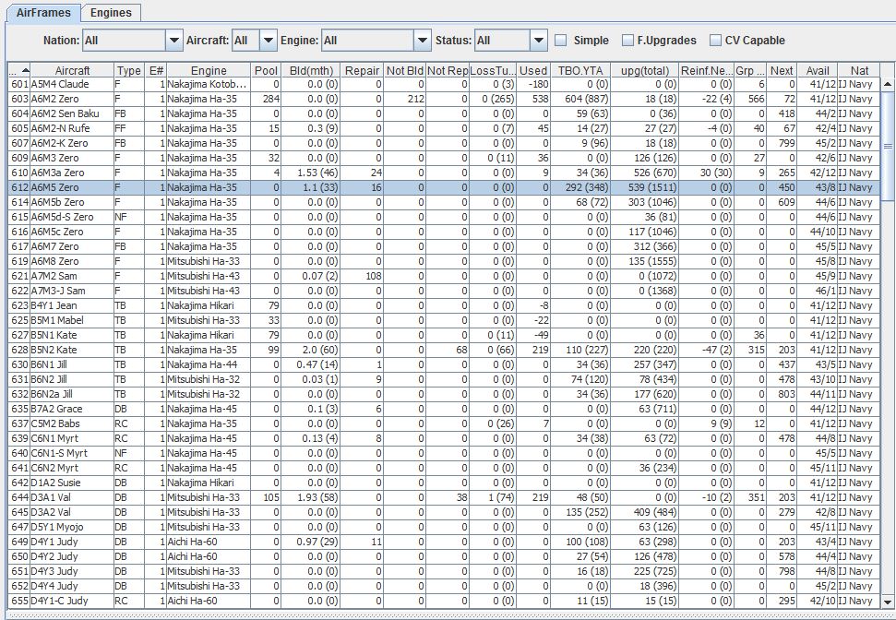Enable the Simple checkbox
Screen dimensions: 896x620
point(561,41)
